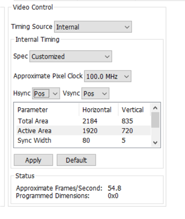Click the 54.8 frames per second value
Viewport: 185px width, 219px height.
coord(115,188)
